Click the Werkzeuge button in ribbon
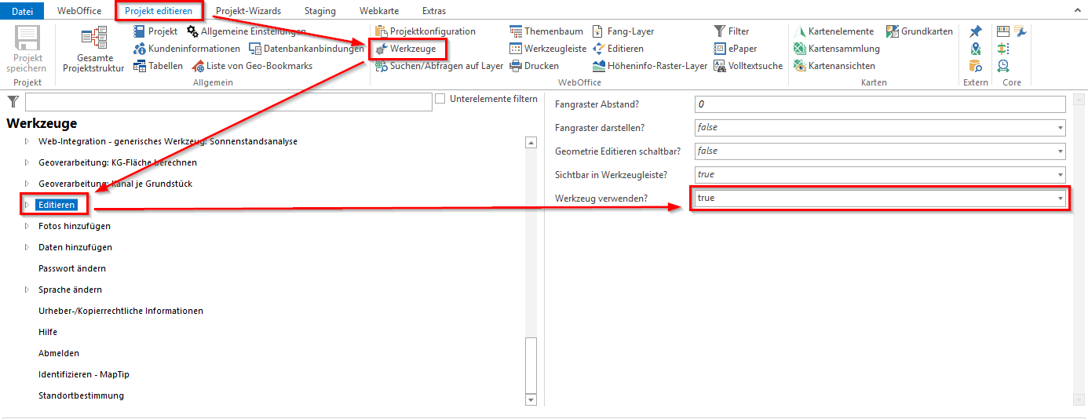 [x=408, y=49]
